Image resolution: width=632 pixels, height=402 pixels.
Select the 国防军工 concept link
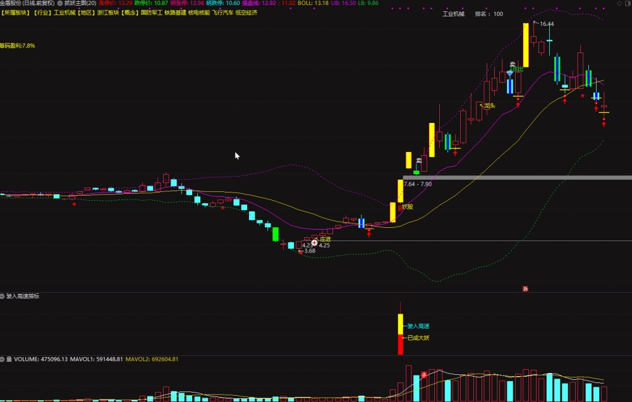152,13
